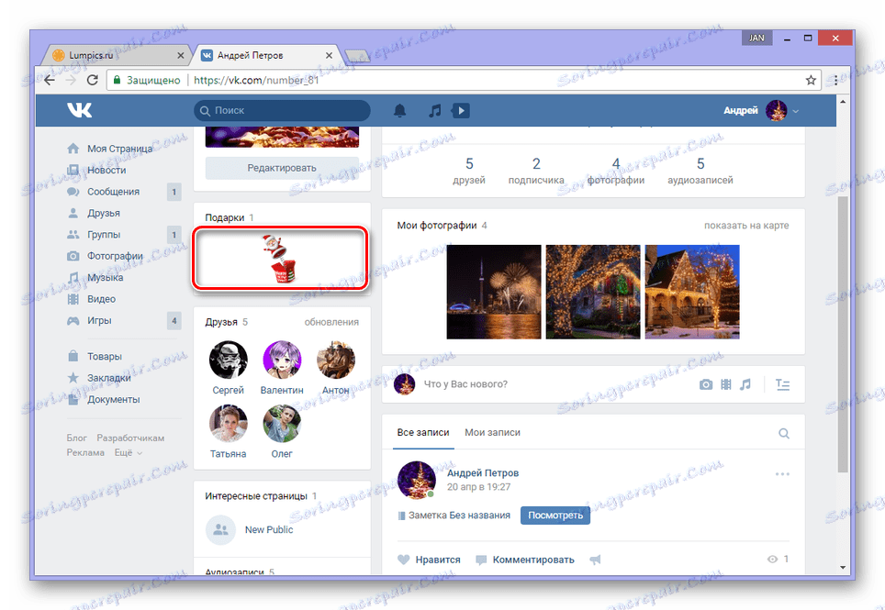Click обновления link in friends block
885x610 pixels.
point(331,322)
